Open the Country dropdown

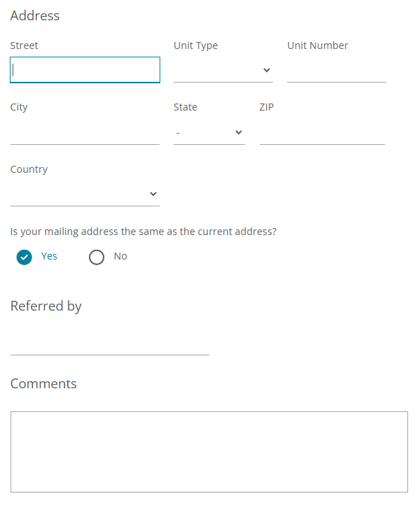click(85, 194)
